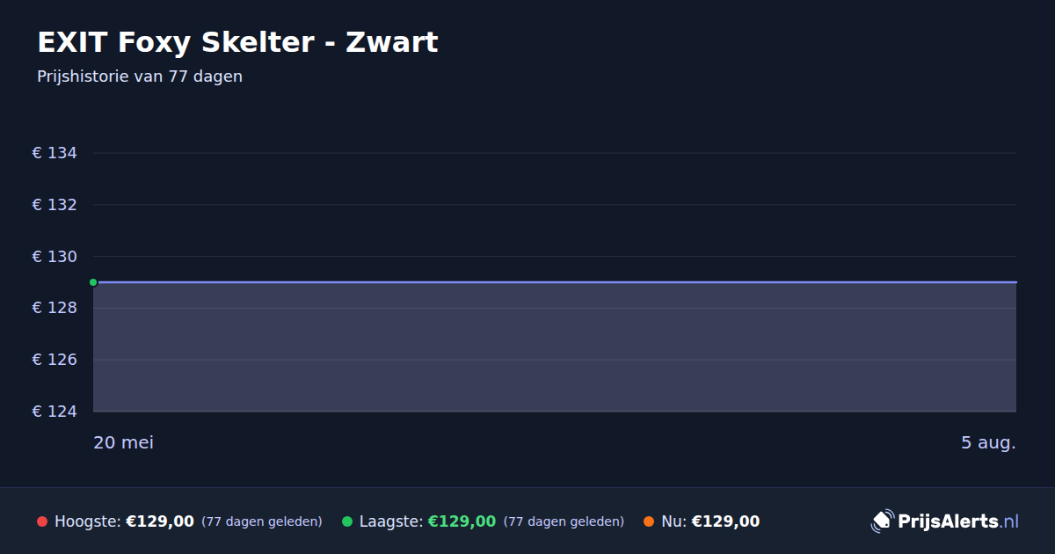Click the € 134 axis label

coord(55,153)
